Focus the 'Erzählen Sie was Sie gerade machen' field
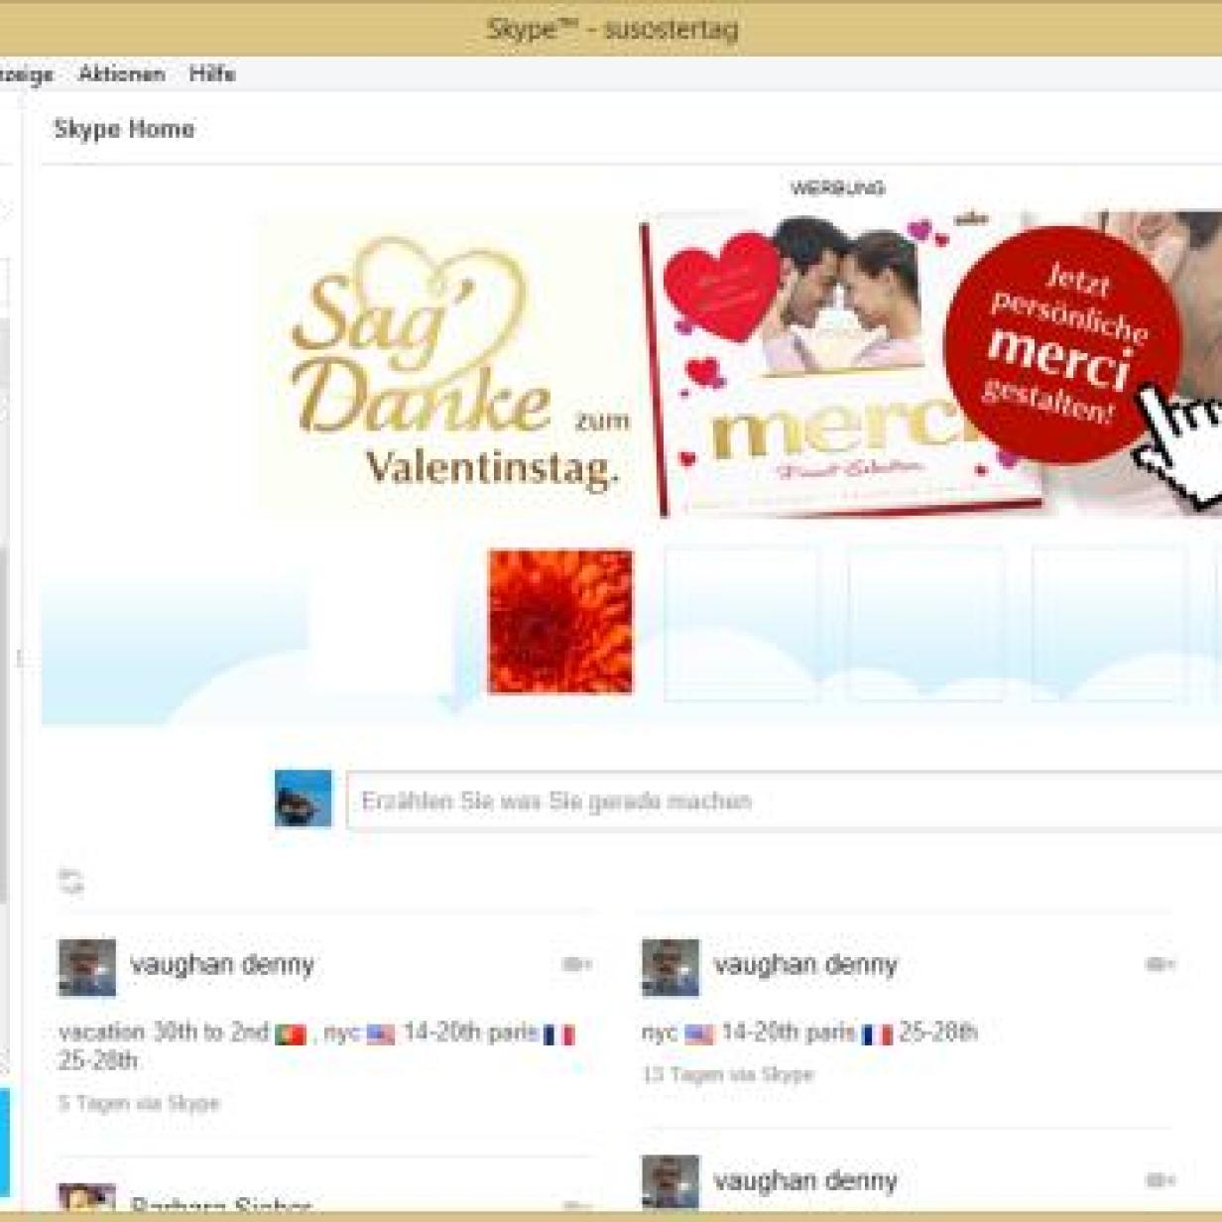The height and width of the screenshot is (1222, 1222). point(785,800)
